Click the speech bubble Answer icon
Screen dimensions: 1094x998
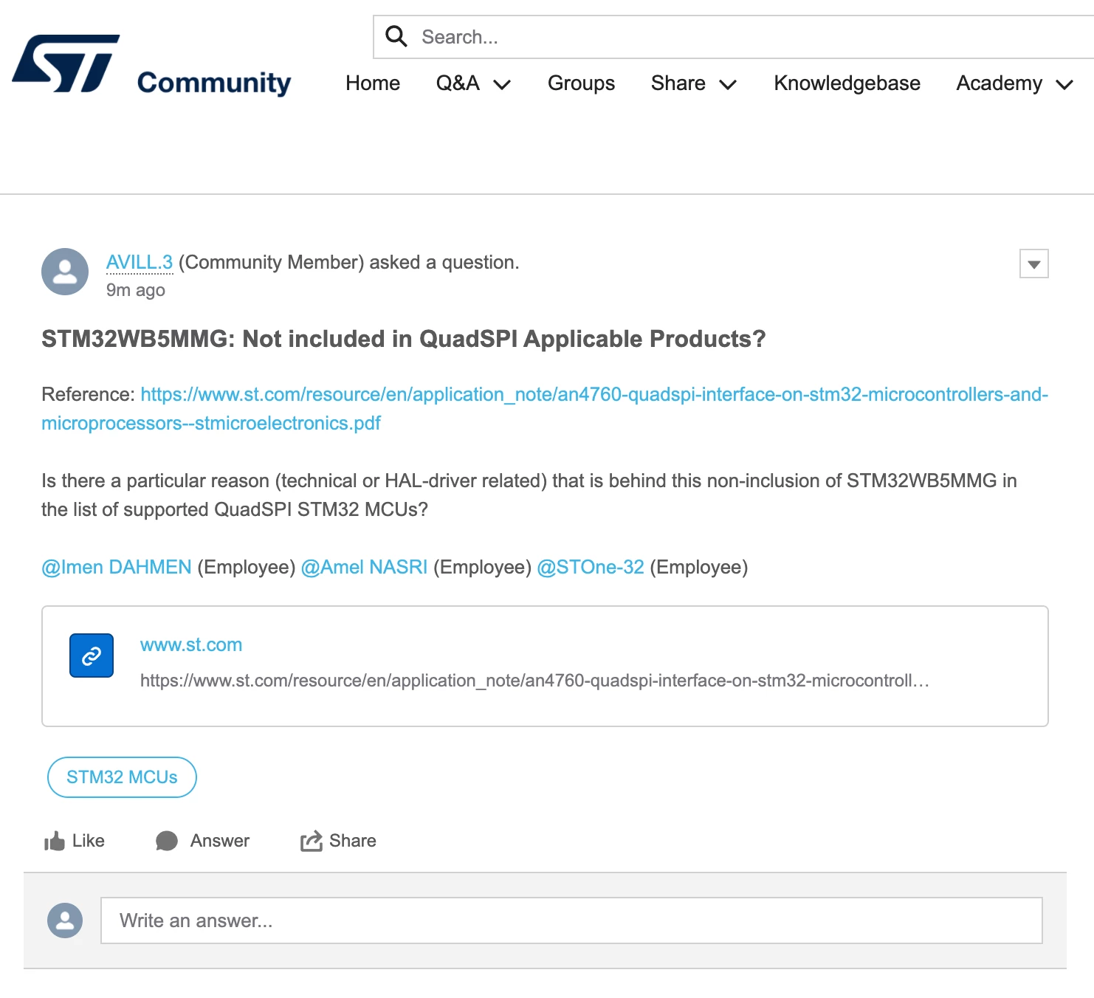tap(167, 841)
